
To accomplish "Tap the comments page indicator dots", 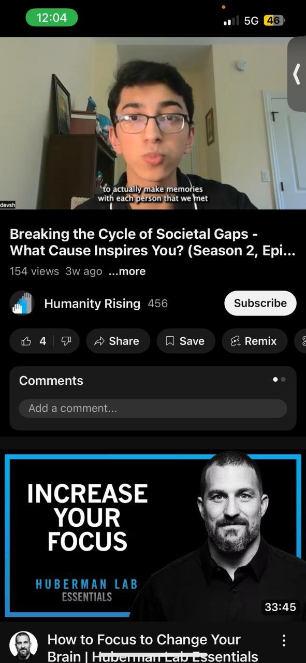I will click(x=279, y=380).
